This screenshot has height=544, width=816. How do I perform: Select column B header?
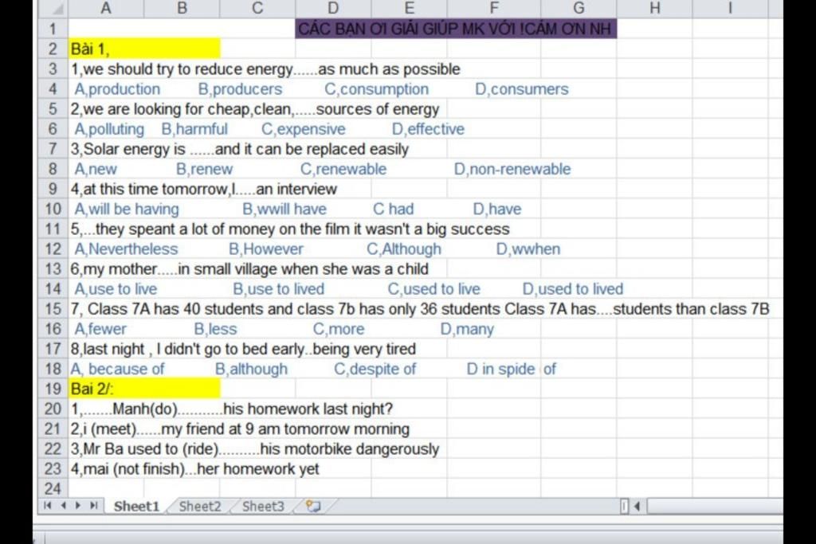click(x=182, y=8)
